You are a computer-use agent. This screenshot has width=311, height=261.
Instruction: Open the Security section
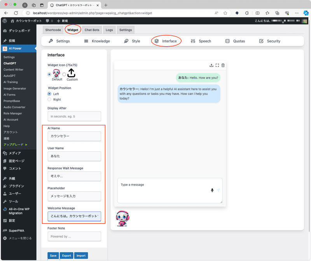coord(270,41)
